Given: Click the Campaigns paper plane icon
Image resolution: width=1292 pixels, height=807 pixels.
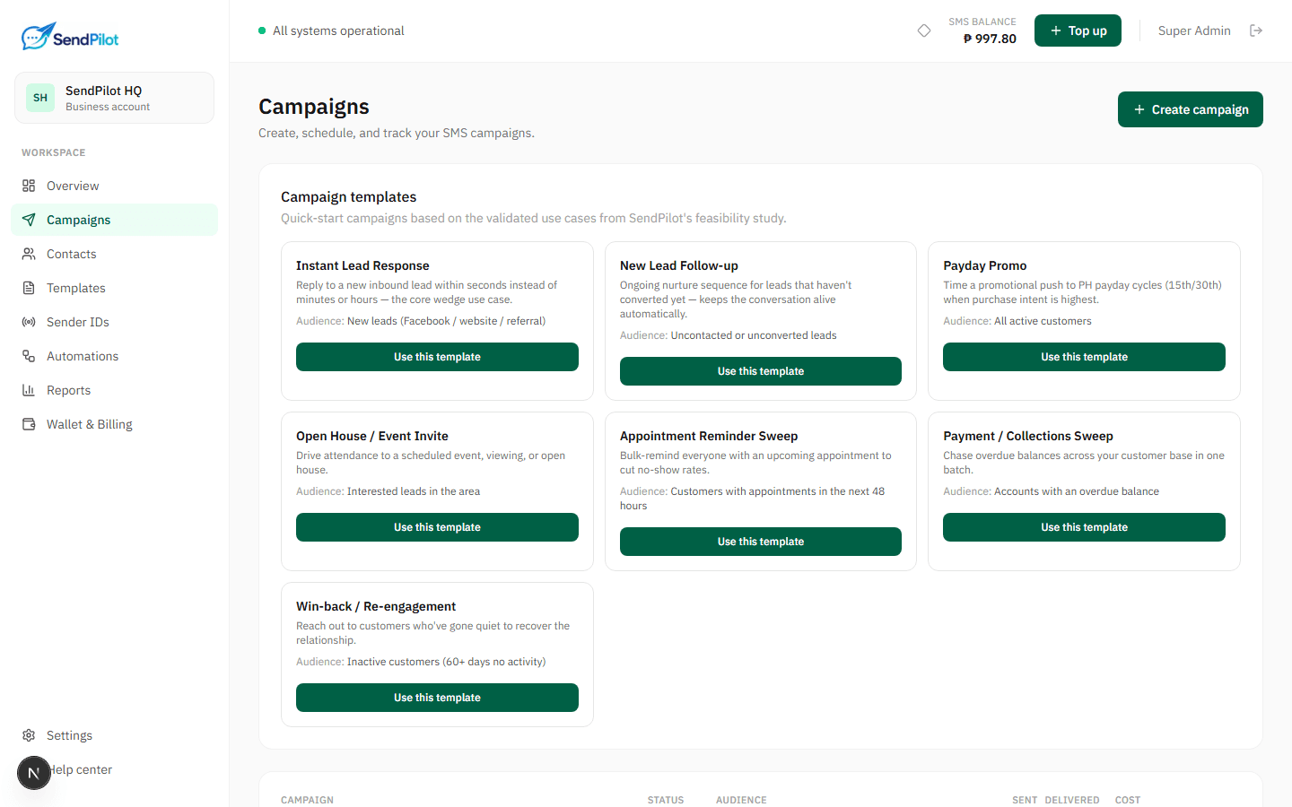Looking at the screenshot, I should (29, 220).
